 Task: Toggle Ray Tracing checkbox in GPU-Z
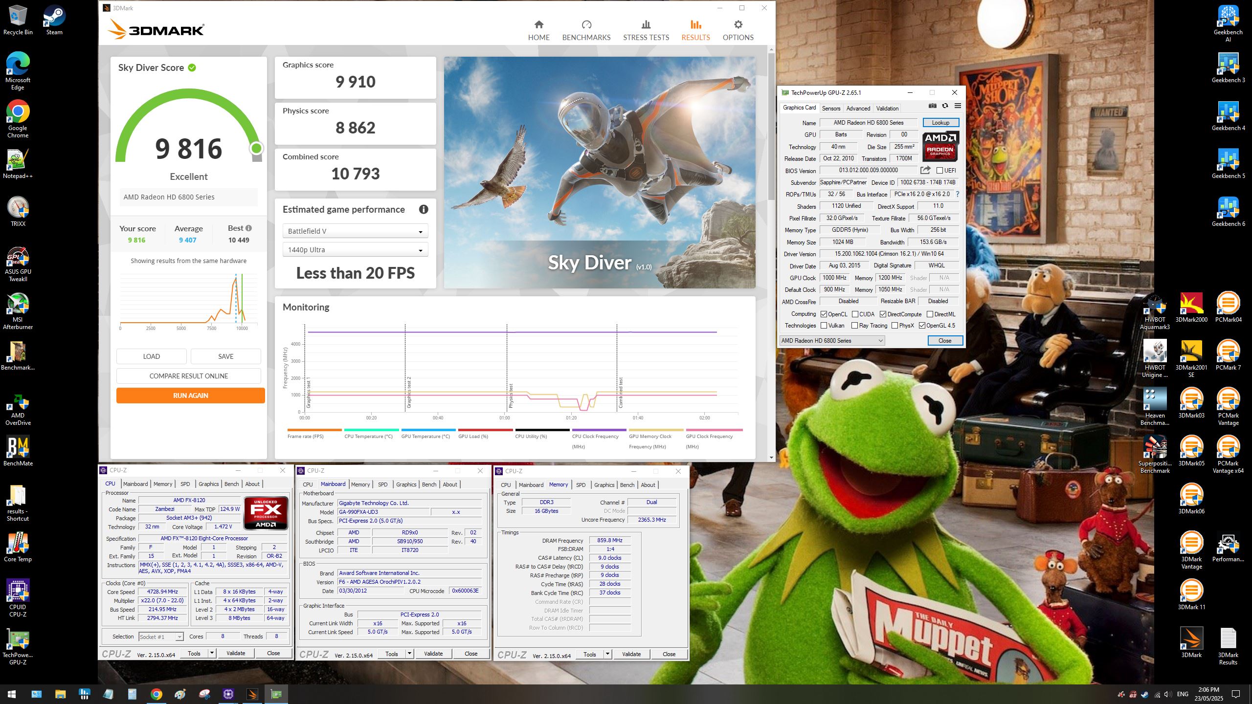tap(854, 326)
